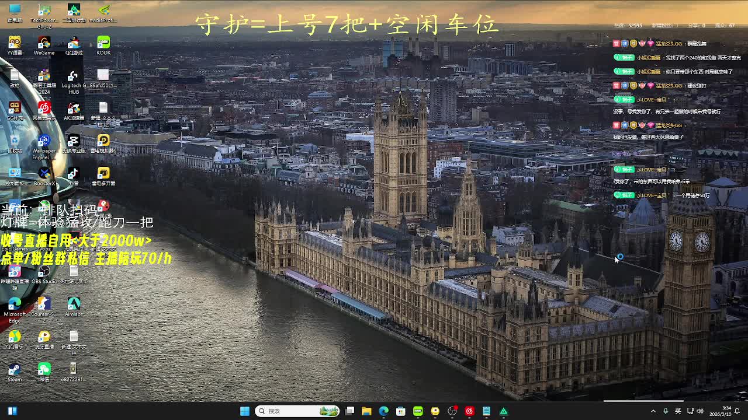Open File Explorer from the taskbar

(366, 411)
